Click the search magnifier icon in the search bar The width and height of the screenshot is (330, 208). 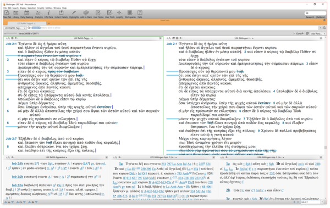pos(29,28)
